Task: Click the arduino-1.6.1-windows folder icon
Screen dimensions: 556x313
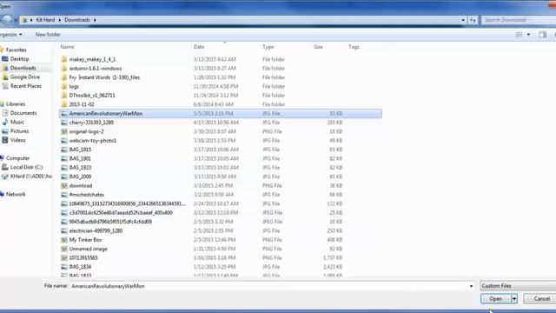Action: (x=63, y=68)
